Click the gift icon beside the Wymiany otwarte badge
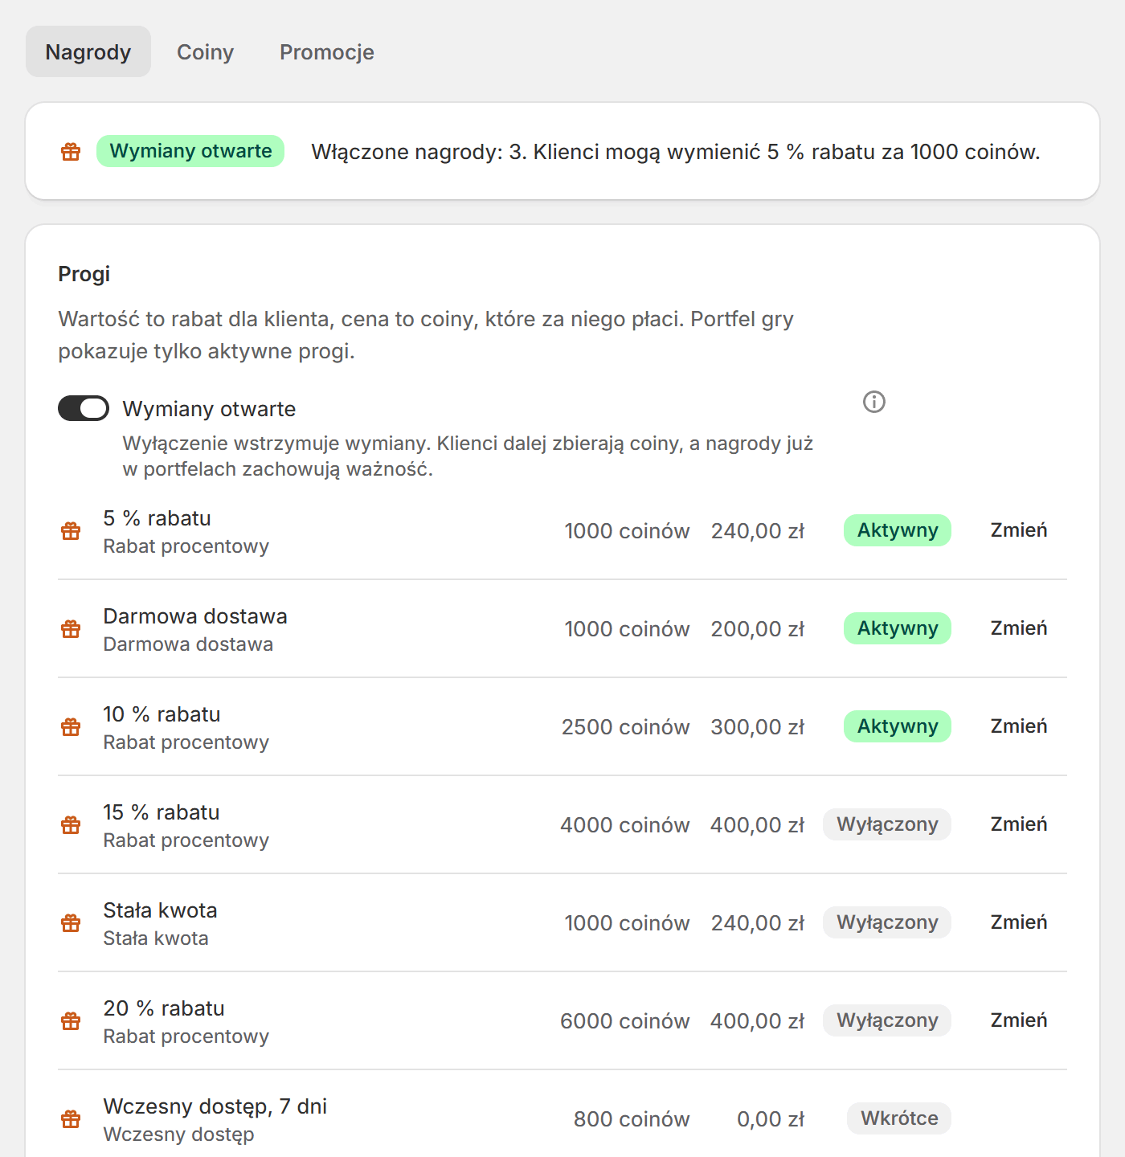 pos(71,152)
